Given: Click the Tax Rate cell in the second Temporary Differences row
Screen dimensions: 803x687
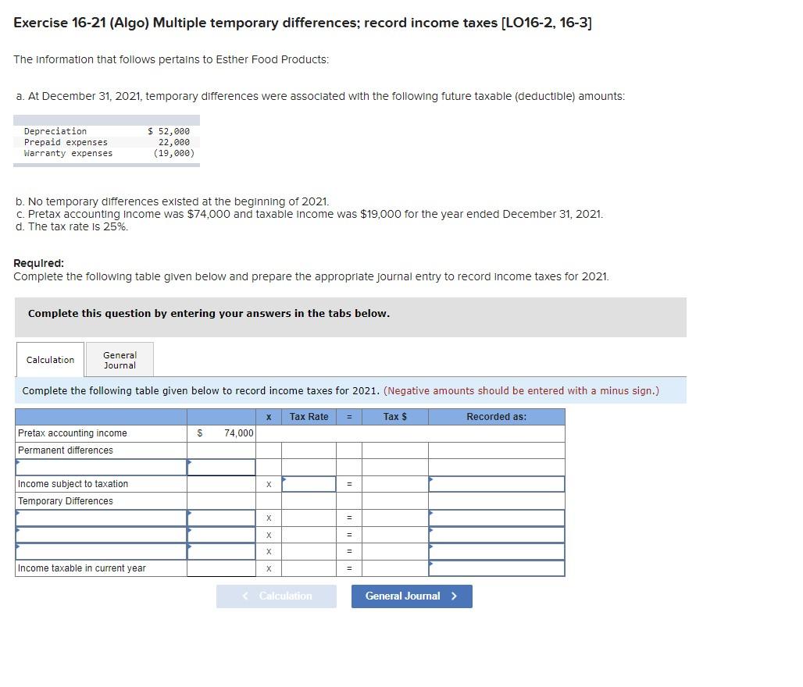Looking at the screenshot, I should (309, 535).
